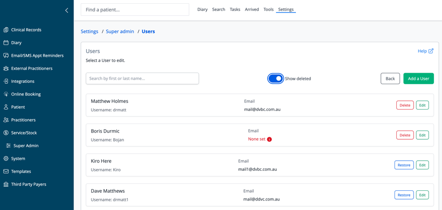Delete the Matthew Holmes user

405,105
